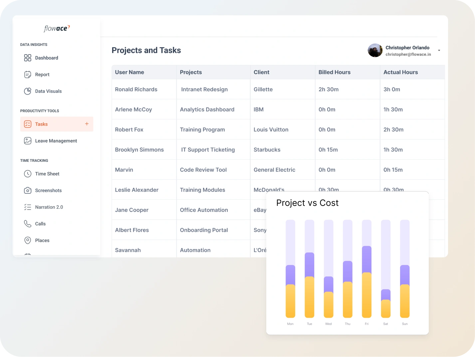The width and height of the screenshot is (475, 357).
Task: Select the Data Visuals pie chart icon
Action: (28, 91)
